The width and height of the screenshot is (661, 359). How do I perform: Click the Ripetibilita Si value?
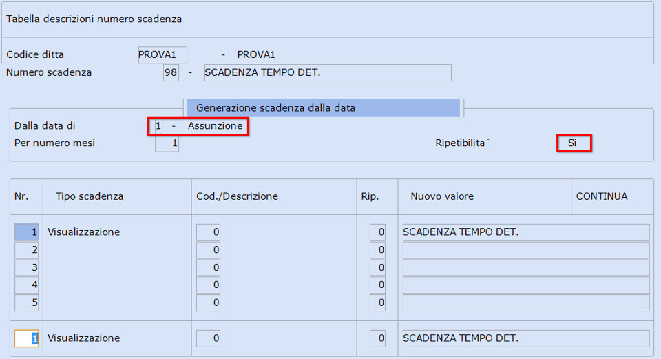point(574,143)
